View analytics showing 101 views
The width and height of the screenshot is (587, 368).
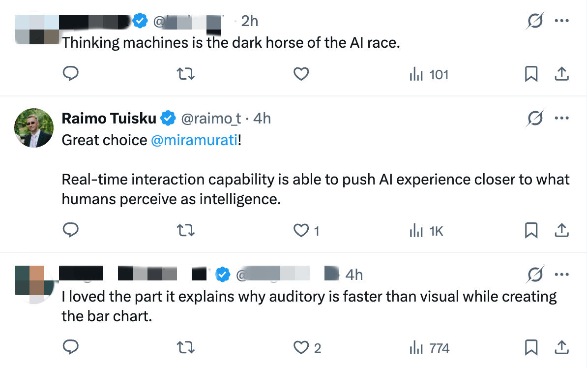point(429,74)
